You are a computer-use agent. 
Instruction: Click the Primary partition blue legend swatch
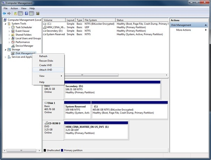(x=62, y=150)
